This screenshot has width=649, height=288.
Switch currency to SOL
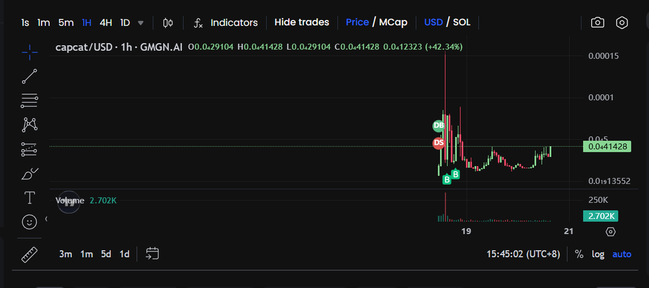[462, 22]
